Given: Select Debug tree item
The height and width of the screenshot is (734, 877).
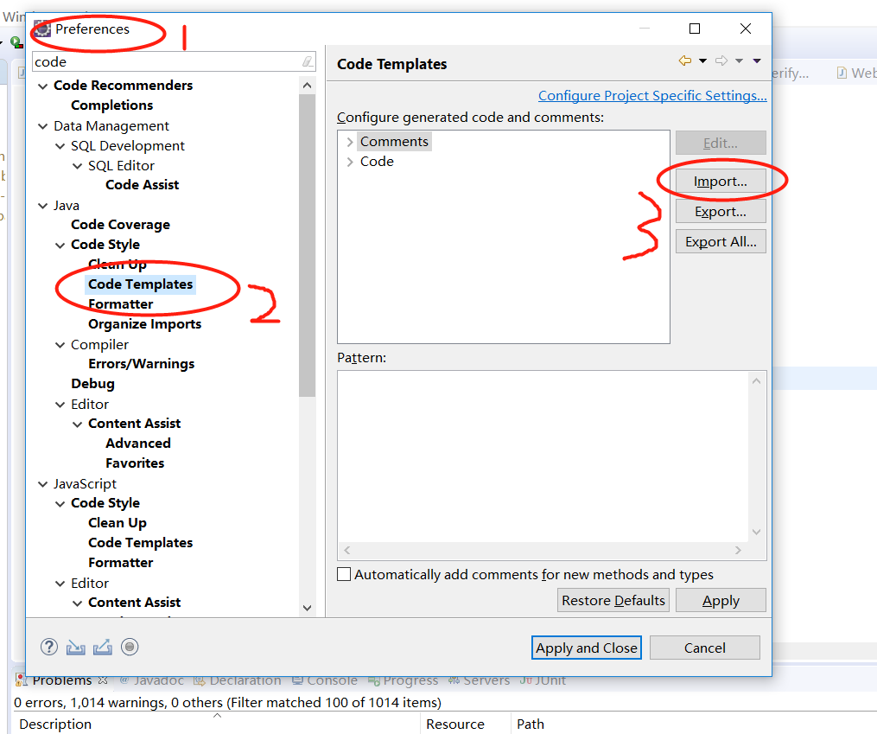Looking at the screenshot, I should pyautogui.click(x=92, y=384).
